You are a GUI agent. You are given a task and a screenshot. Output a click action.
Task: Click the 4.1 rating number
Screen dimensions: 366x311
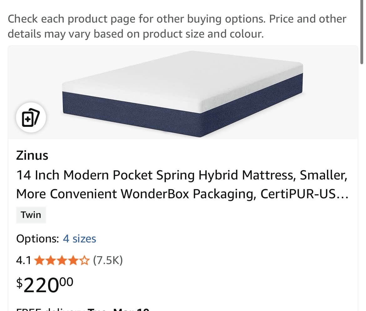coord(23,260)
